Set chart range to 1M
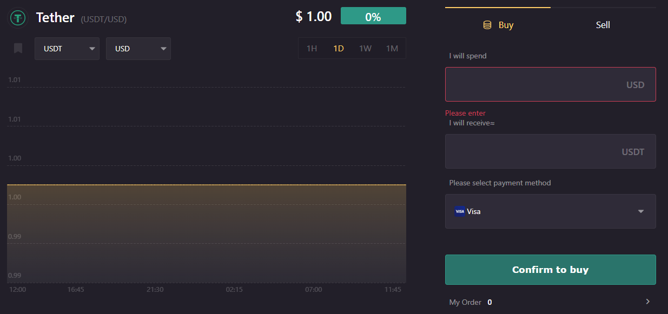Screen dimensions: 668x314 [392, 48]
